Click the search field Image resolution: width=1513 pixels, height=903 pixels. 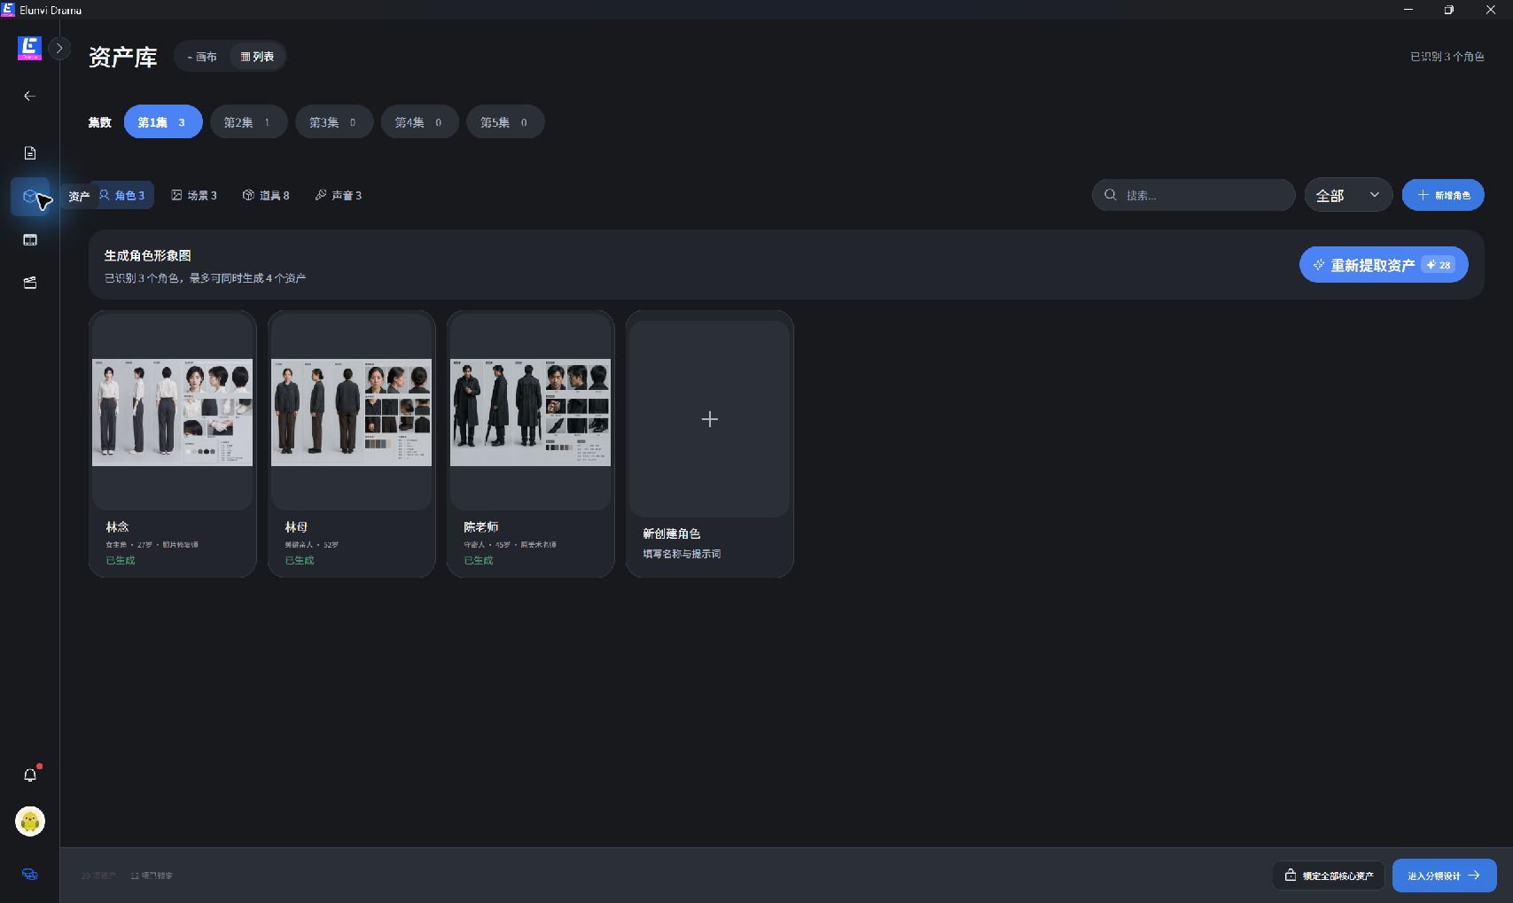click(1193, 195)
